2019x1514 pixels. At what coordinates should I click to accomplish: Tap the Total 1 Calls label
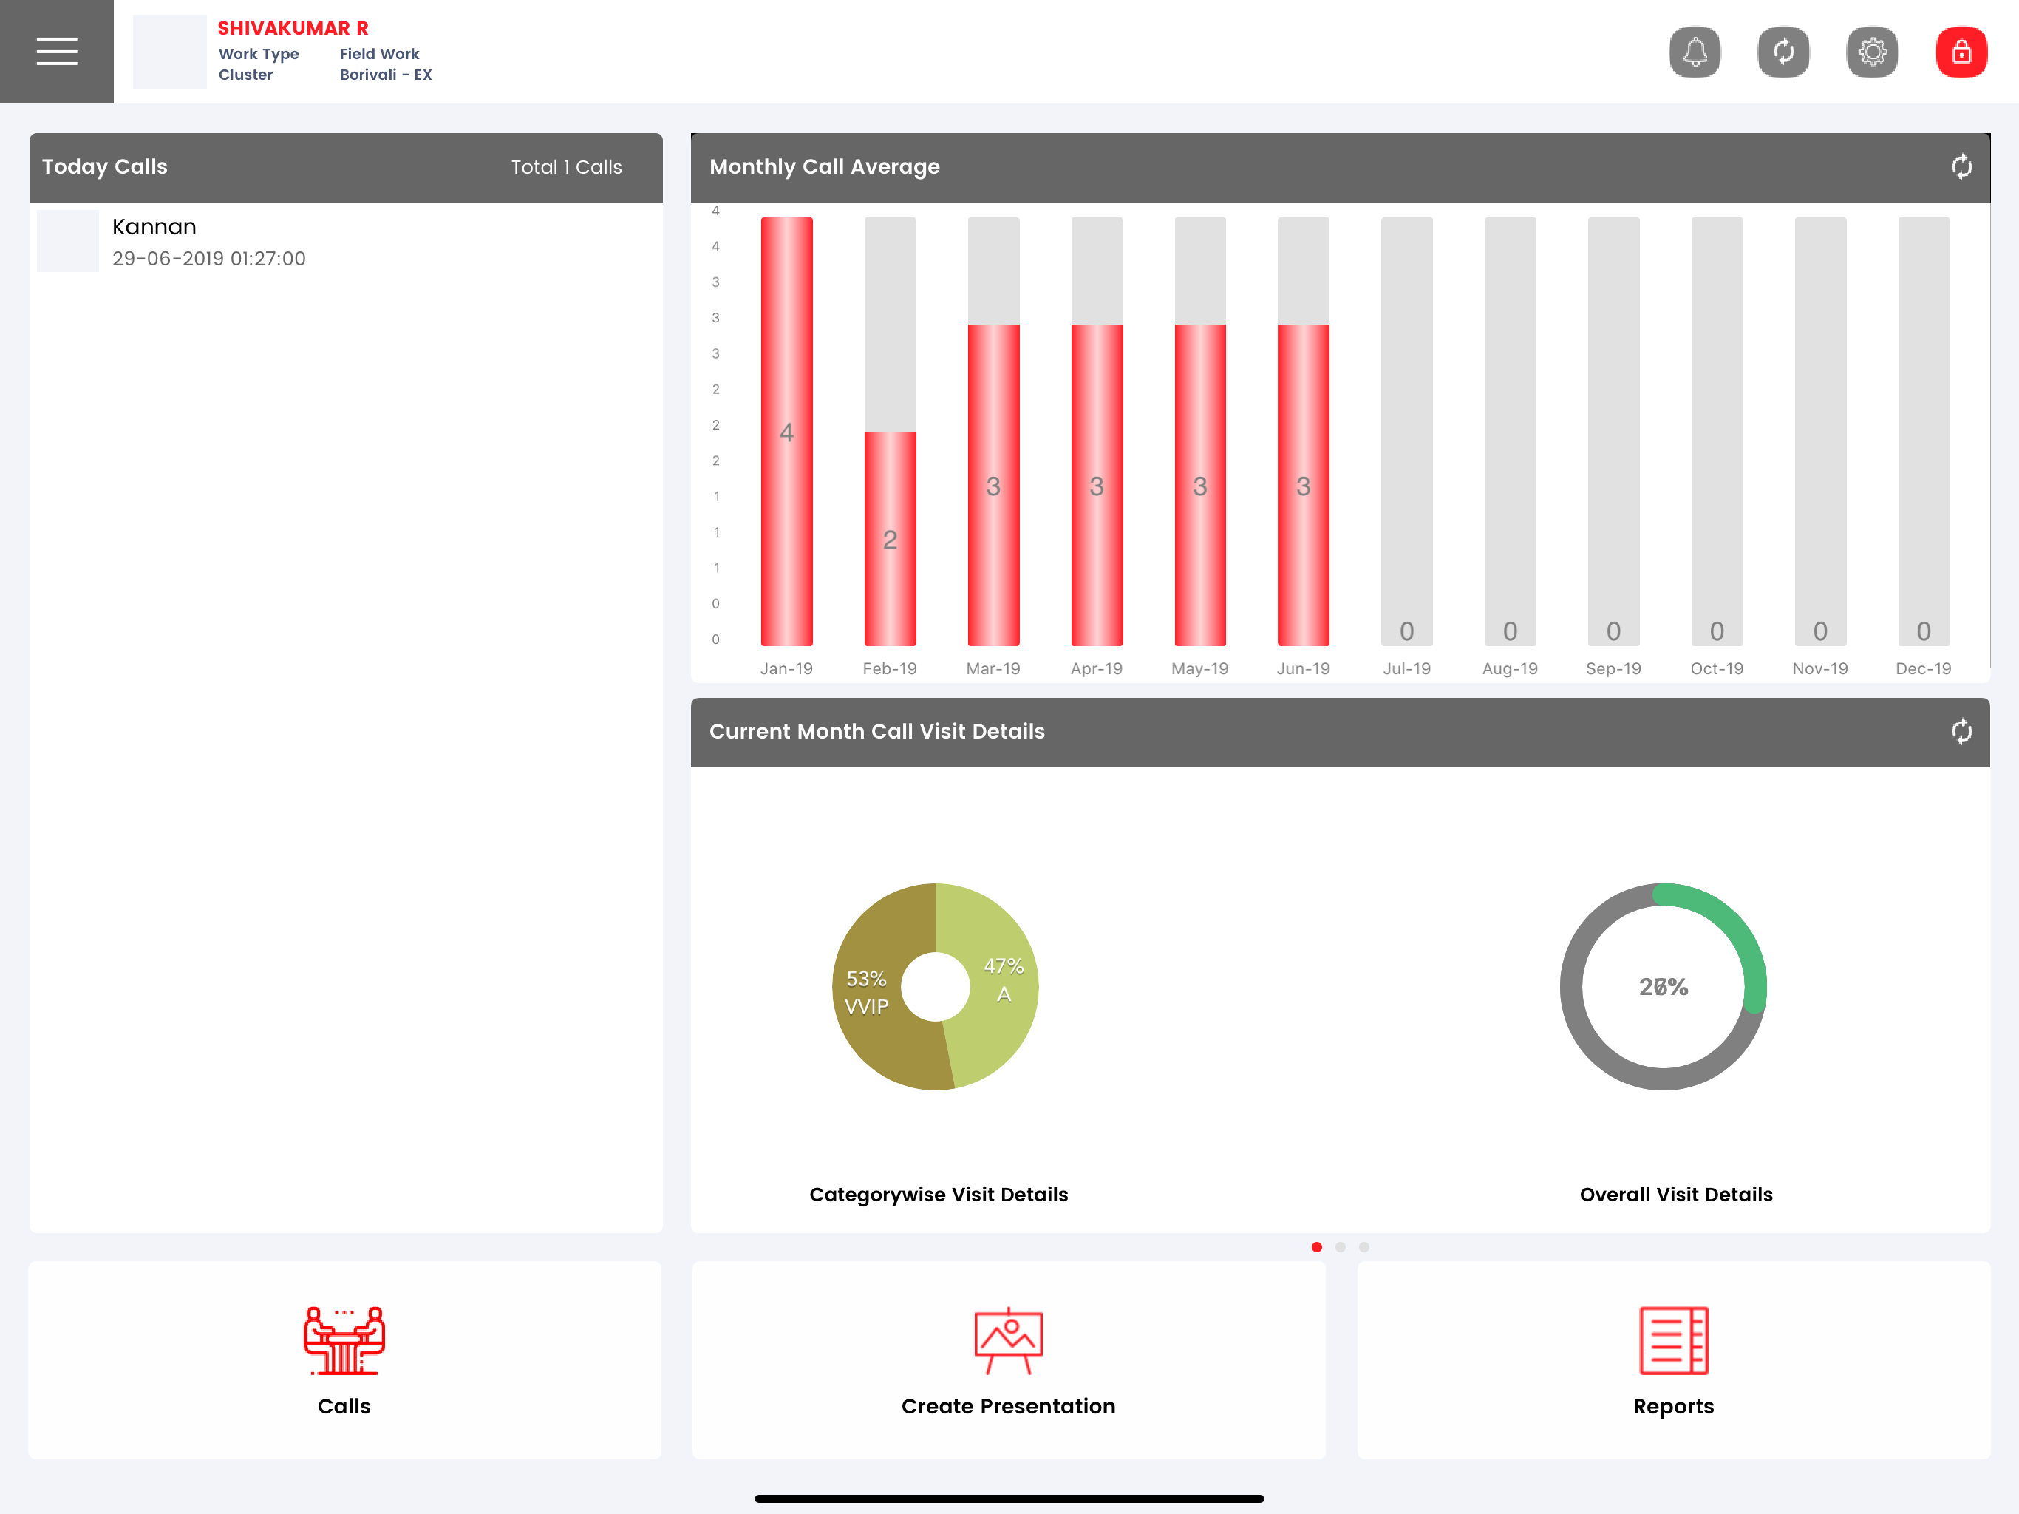coord(567,167)
